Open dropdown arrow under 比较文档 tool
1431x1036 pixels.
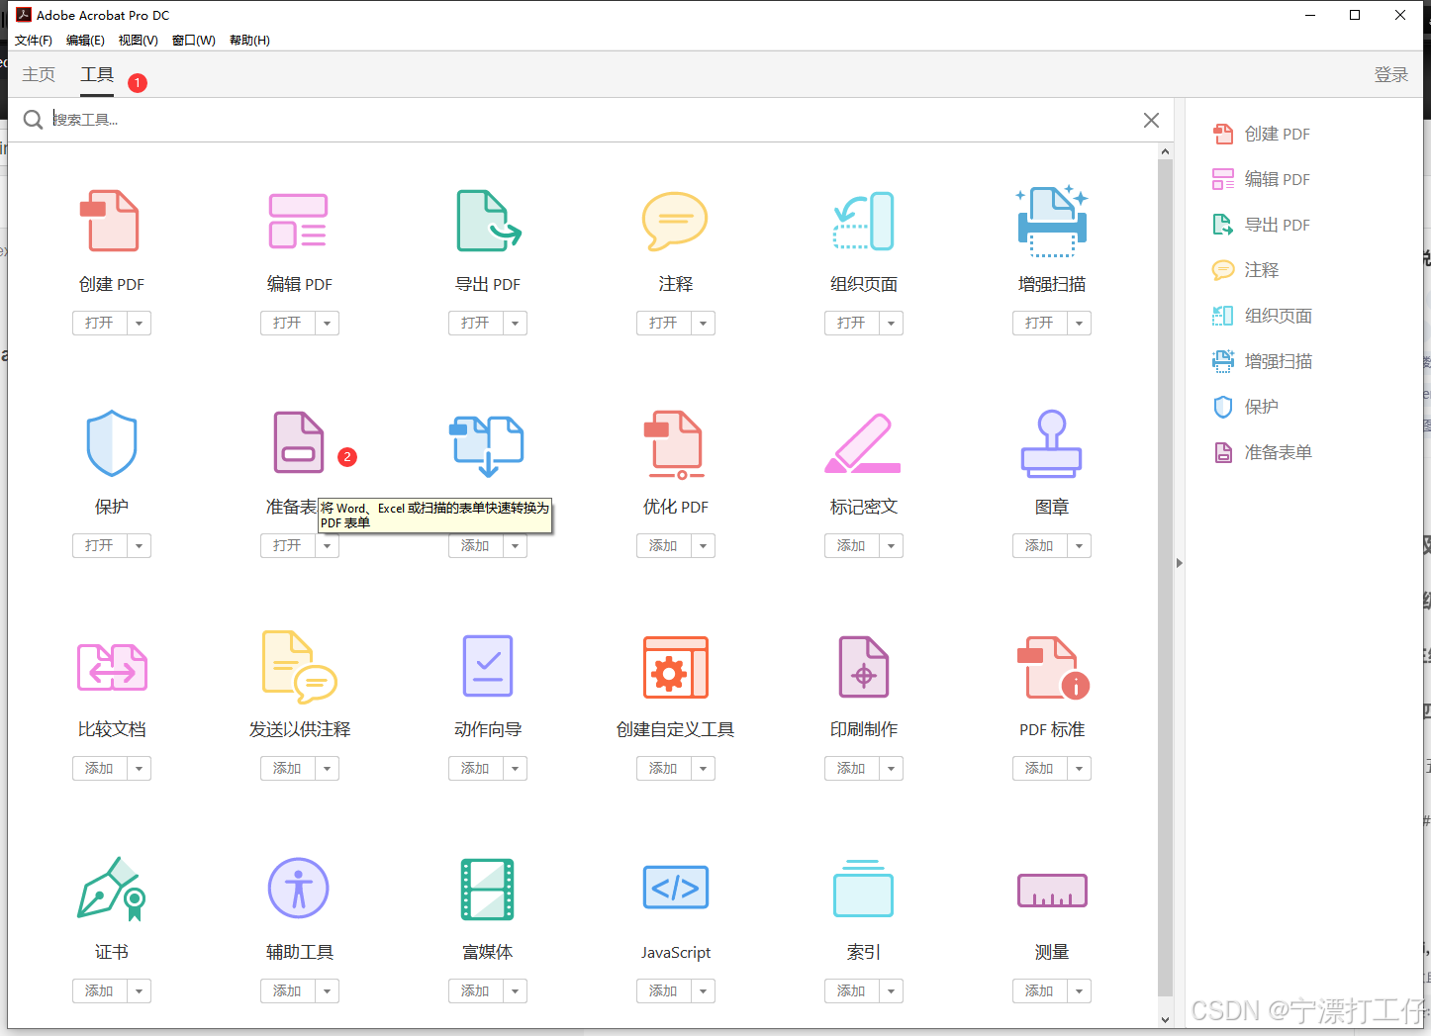[139, 768]
